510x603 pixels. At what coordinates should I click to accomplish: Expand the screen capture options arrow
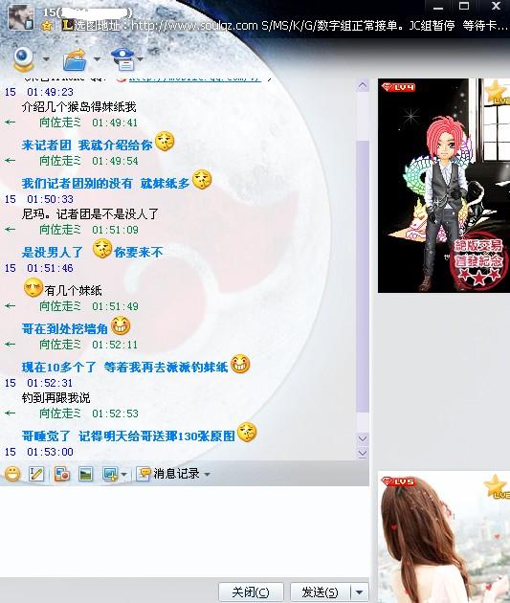click(x=124, y=474)
